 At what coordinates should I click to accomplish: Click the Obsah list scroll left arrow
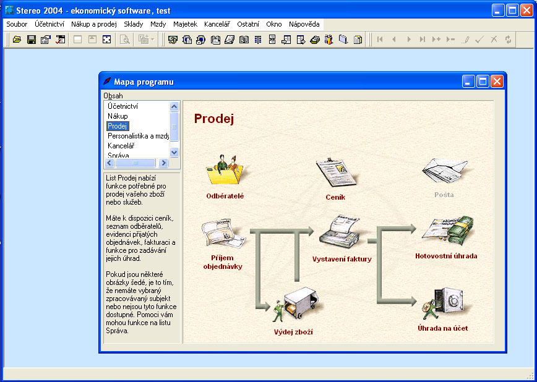pyautogui.click(x=110, y=163)
